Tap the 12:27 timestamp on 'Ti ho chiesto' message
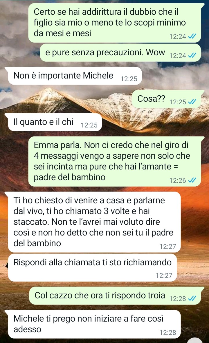The height and width of the screenshot is (343, 209). pos(168,247)
